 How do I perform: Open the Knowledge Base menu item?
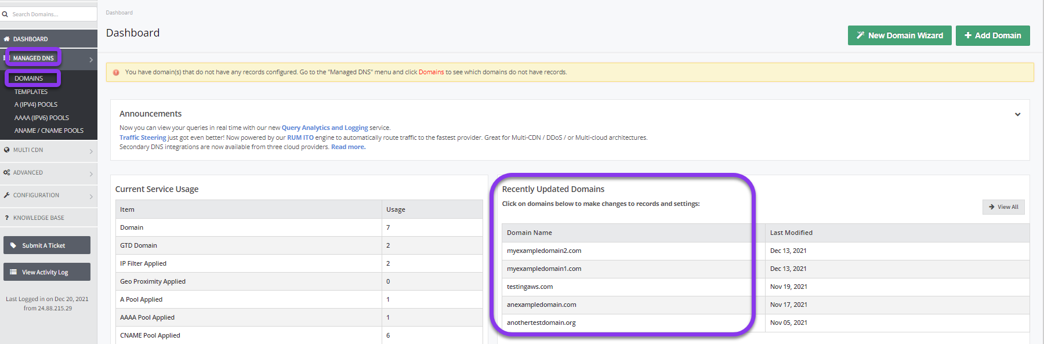pyautogui.click(x=49, y=218)
